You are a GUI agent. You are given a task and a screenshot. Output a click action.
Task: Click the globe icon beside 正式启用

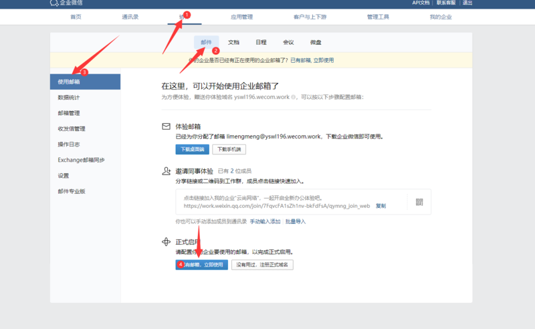click(x=166, y=242)
